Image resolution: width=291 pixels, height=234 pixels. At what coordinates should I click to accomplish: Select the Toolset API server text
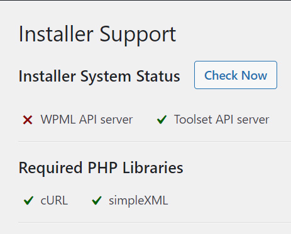coord(221,120)
